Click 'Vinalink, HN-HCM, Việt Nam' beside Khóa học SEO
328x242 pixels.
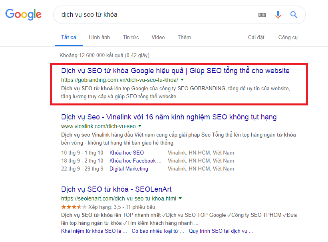(201, 153)
